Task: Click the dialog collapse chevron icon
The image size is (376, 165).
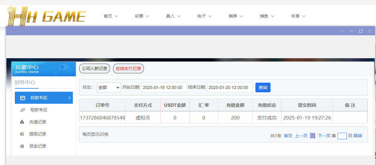Action: click(342, 31)
